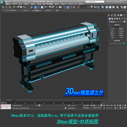Switch to the Display command panel

pos(121,15)
